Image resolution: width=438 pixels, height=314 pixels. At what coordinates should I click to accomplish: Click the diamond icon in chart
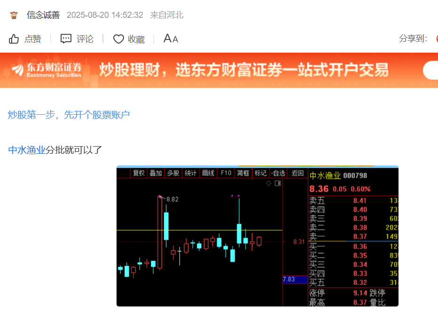[268, 183]
